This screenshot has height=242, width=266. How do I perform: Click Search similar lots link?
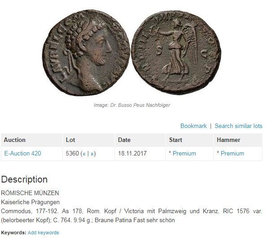(238, 126)
